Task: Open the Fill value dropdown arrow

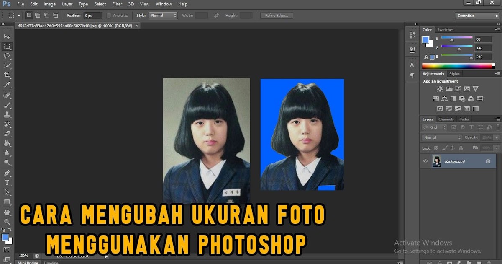Action: [x=497, y=148]
